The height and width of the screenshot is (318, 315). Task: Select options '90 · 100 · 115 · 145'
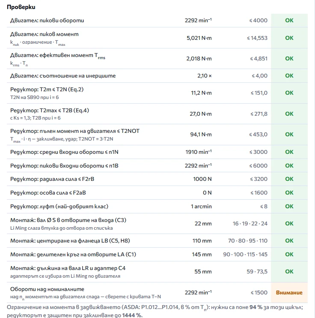(x=245, y=254)
